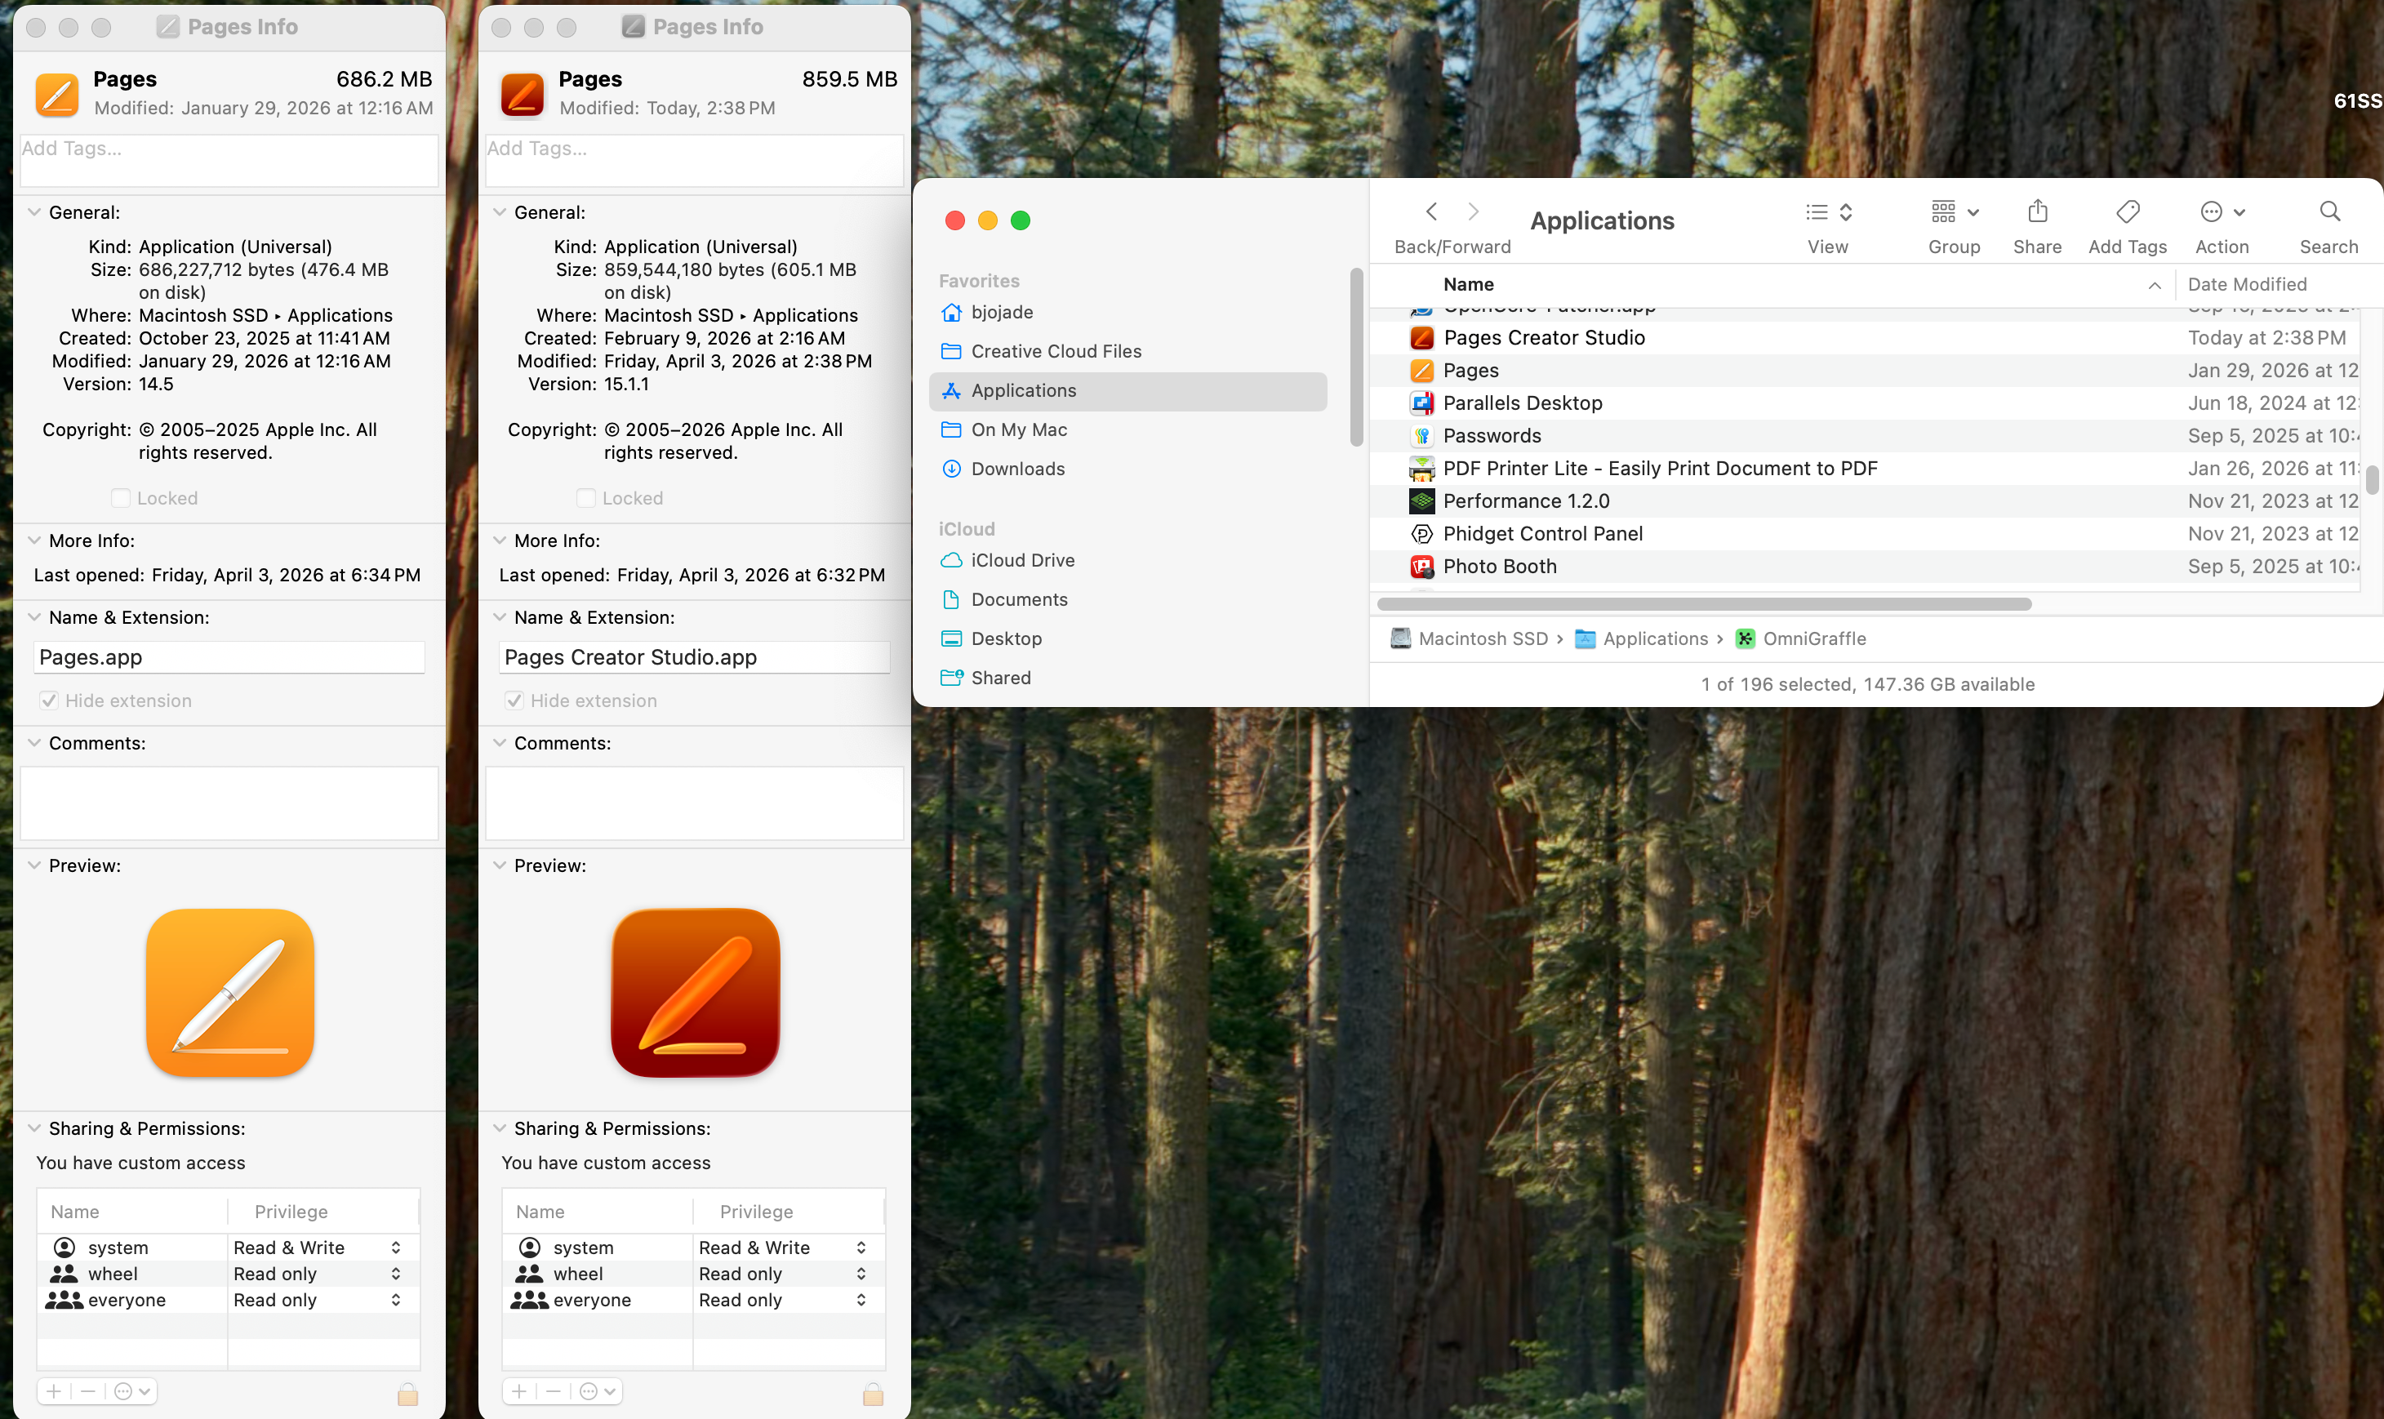
Task: Collapse General section in right Pages Info window
Action: pos(500,212)
